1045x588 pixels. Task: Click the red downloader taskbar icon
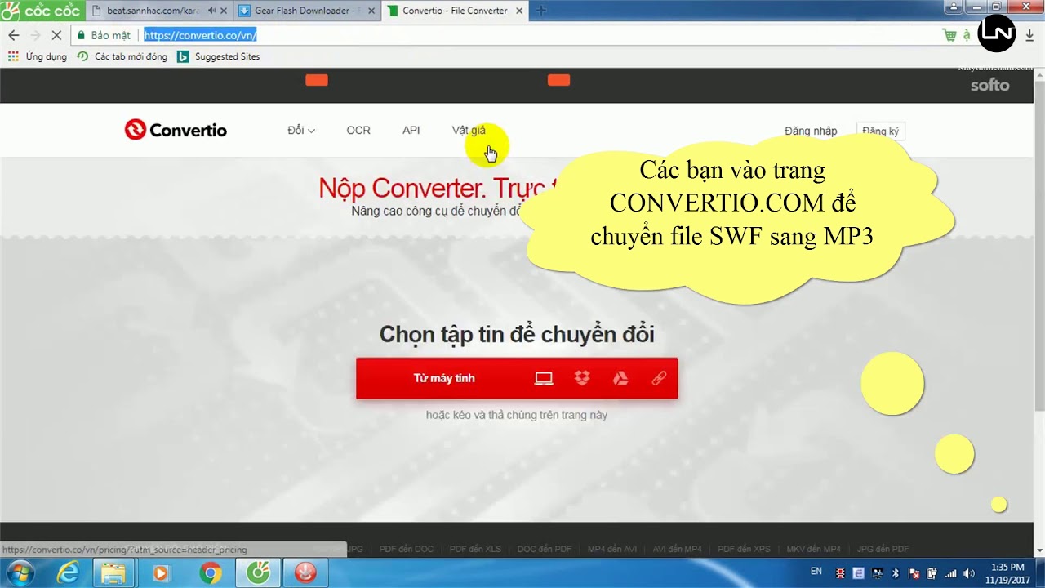[305, 573]
